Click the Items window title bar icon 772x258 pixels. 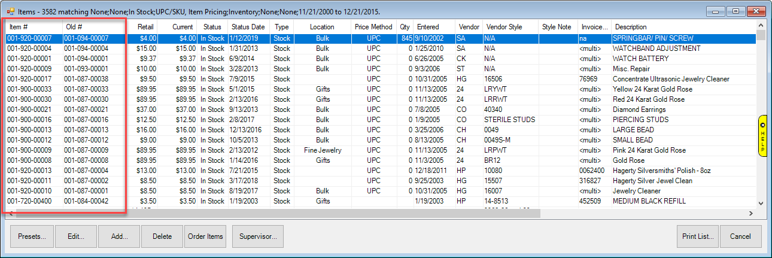coord(10,11)
